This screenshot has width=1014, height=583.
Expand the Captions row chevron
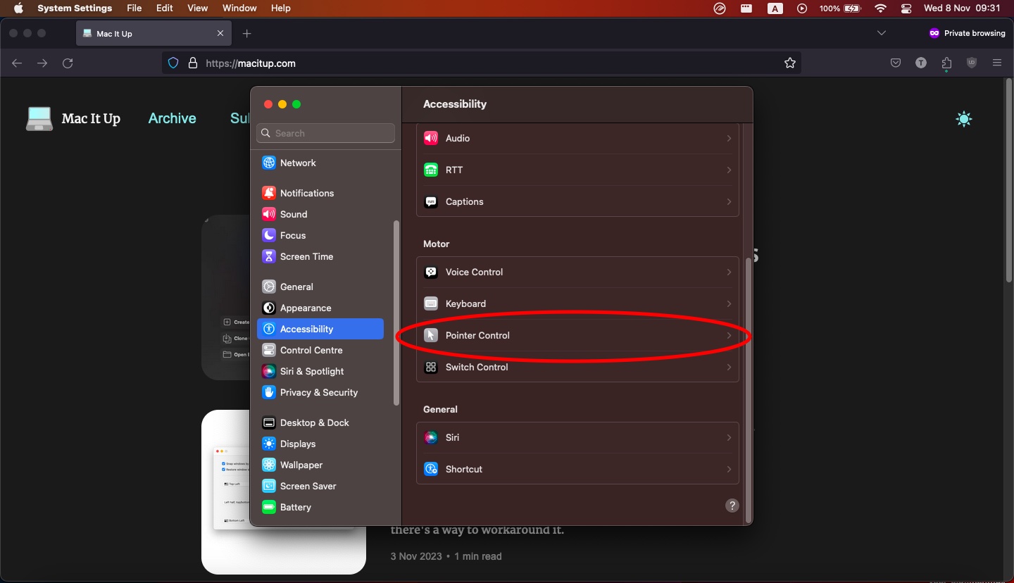point(729,202)
